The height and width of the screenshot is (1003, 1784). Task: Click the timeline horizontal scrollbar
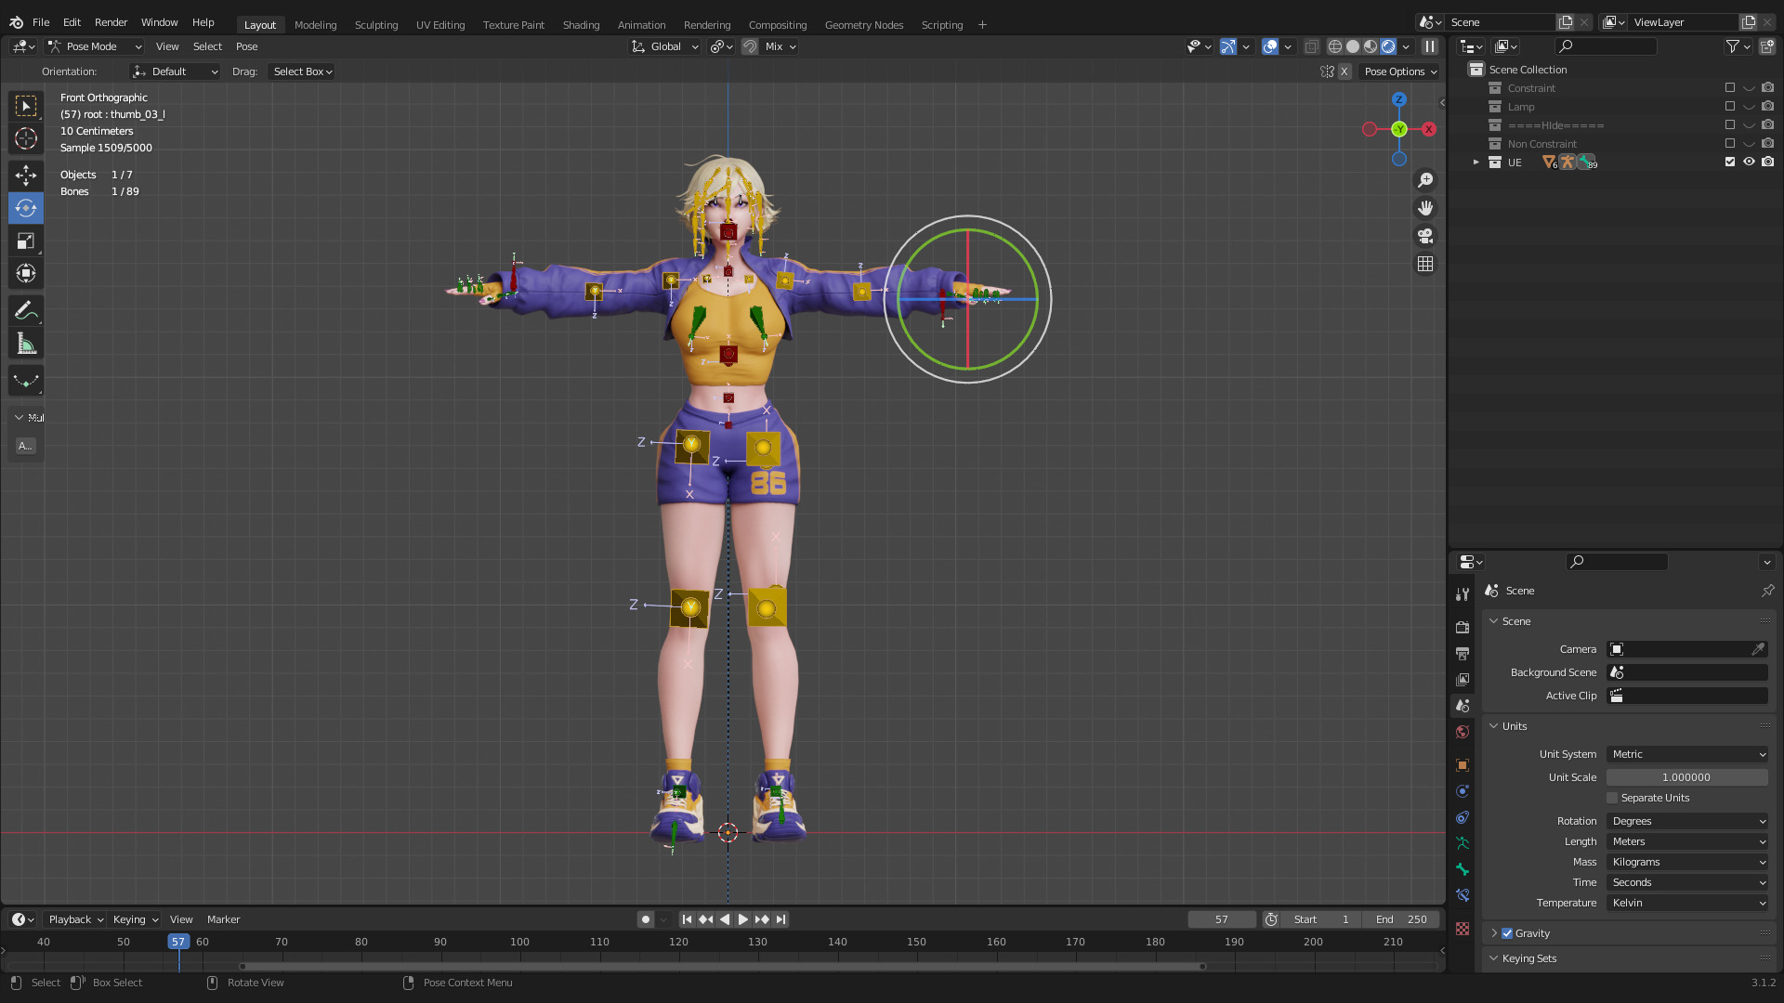pyautogui.click(x=722, y=967)
